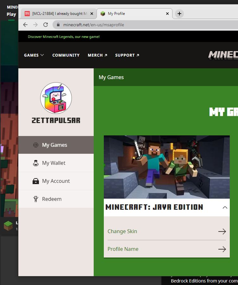This screenshot has height=285, width=238.
Task: Click the figure icon beside Redeem
Action: (36, 199)
